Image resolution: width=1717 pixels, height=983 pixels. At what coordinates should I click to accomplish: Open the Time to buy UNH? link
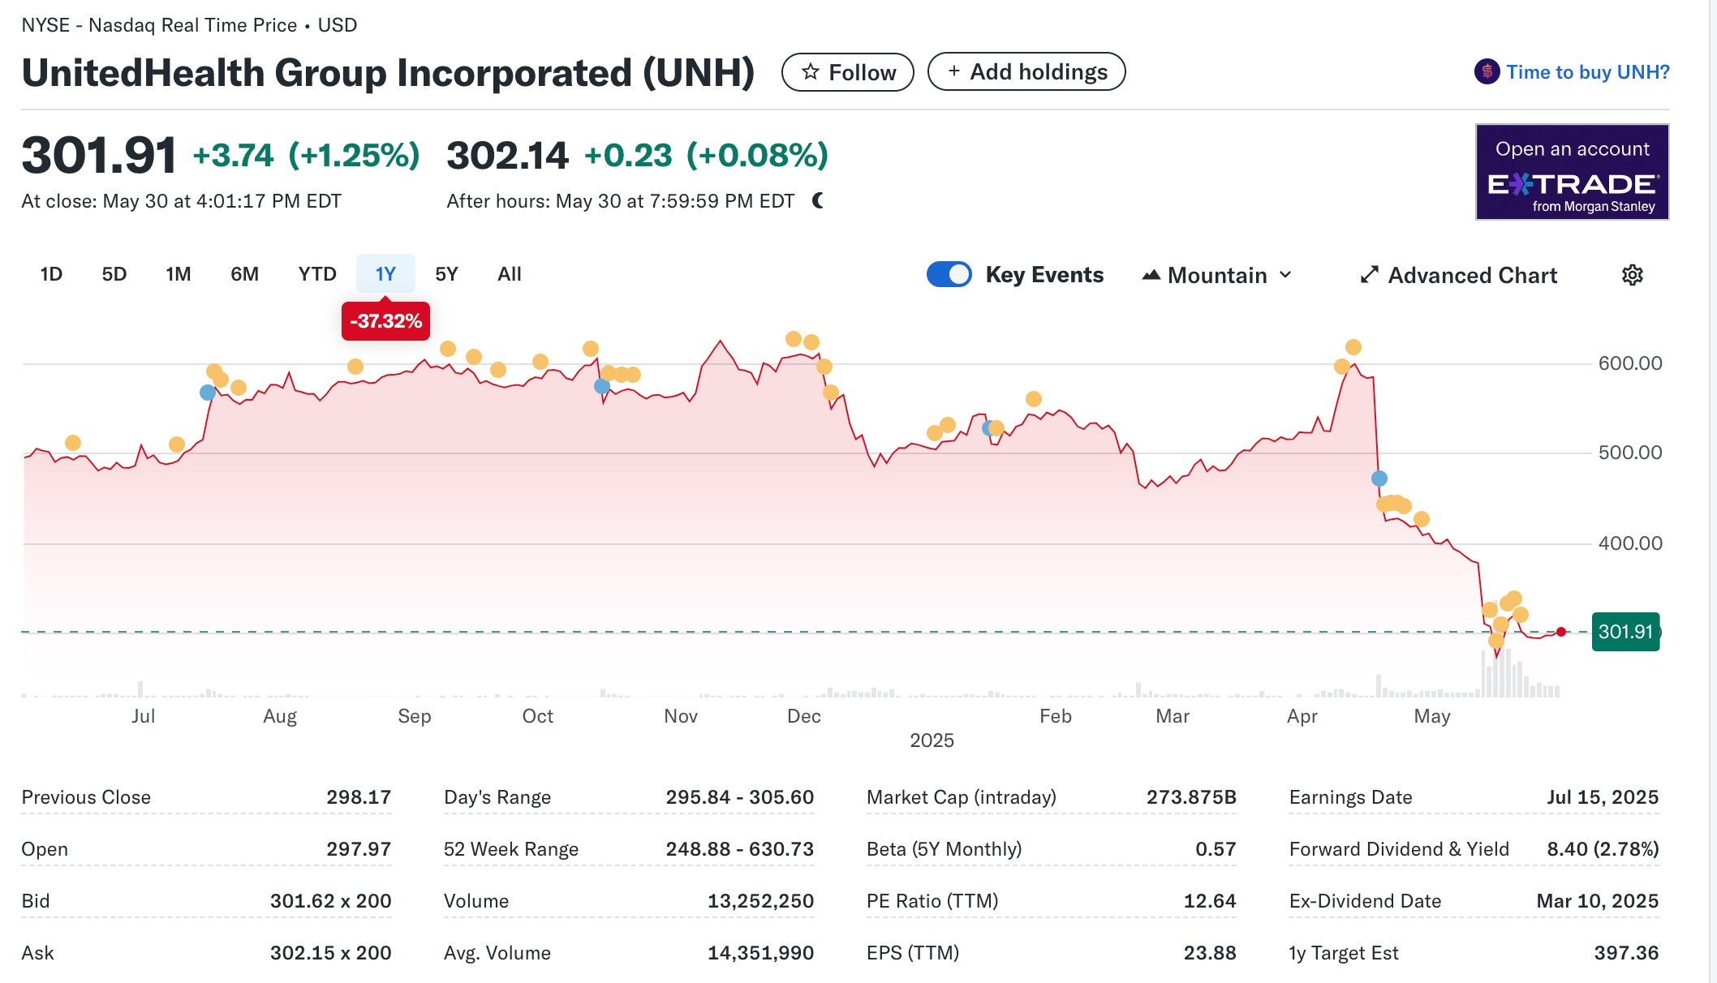[x=1588, y=72]
